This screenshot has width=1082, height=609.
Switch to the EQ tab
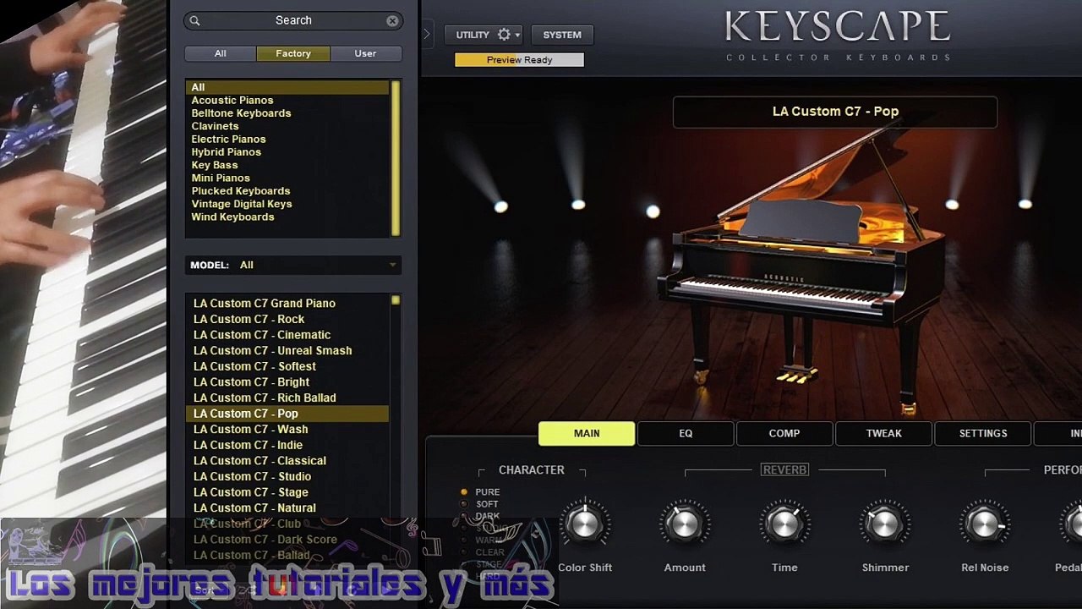coord(686,433)
